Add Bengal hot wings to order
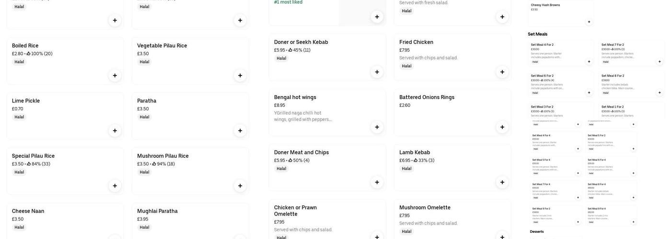 pyautogui.click(x=377, y=127)
